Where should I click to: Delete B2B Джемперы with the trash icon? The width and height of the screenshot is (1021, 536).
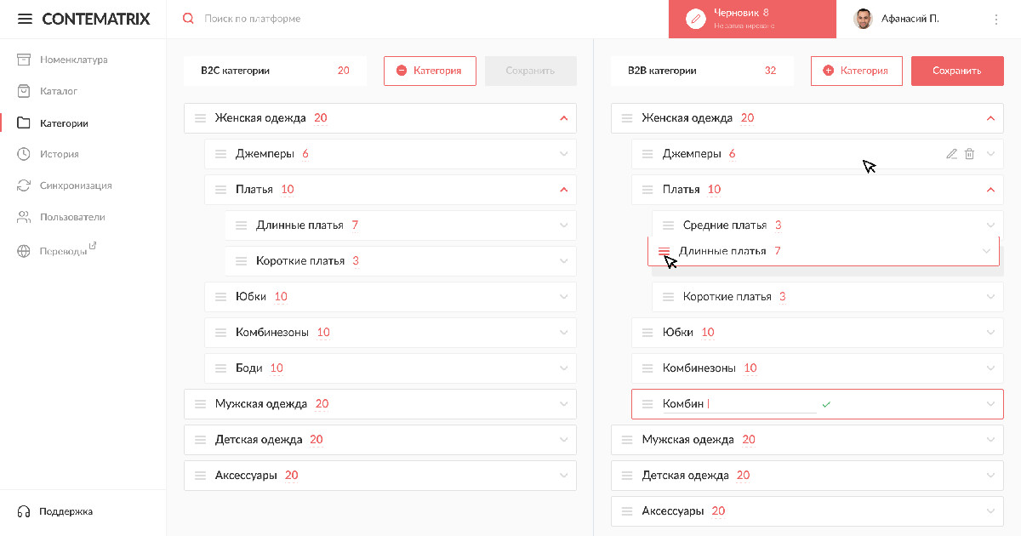(x=969, y=154)
